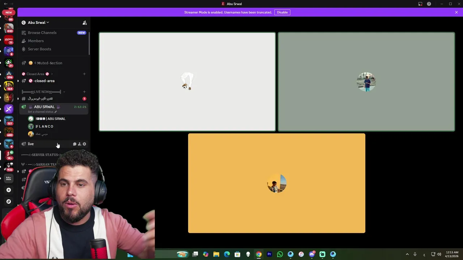Open server with 127 notification badge
Viewport: 463px width, 260px height.
point(9,120)
